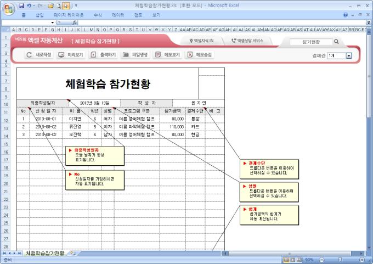
Task: Click the Undo icon
Action: 29,5
